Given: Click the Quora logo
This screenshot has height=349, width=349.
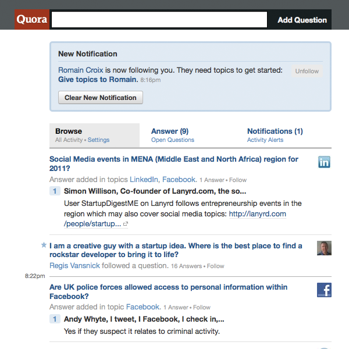Looking at the screenshot, I should click(32, 20).
